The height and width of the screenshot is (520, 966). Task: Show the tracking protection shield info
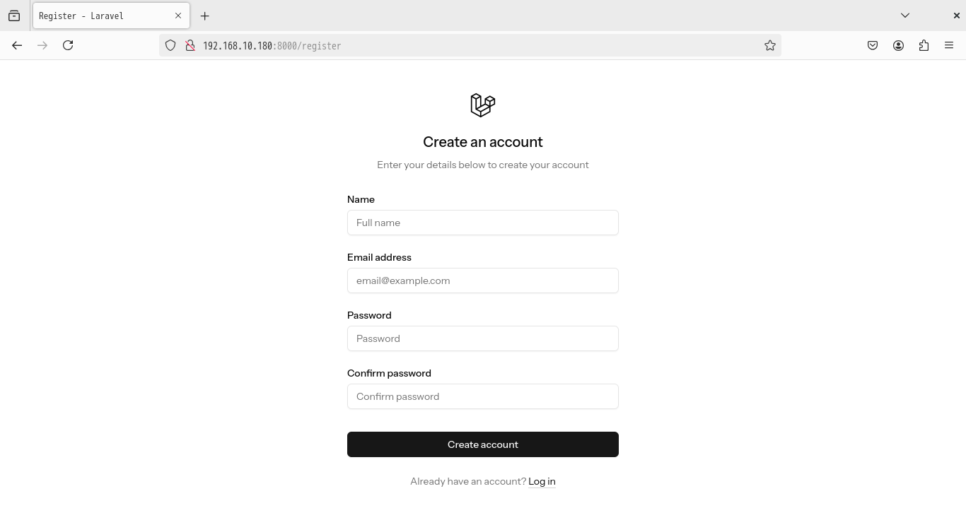tap(170, 45)
